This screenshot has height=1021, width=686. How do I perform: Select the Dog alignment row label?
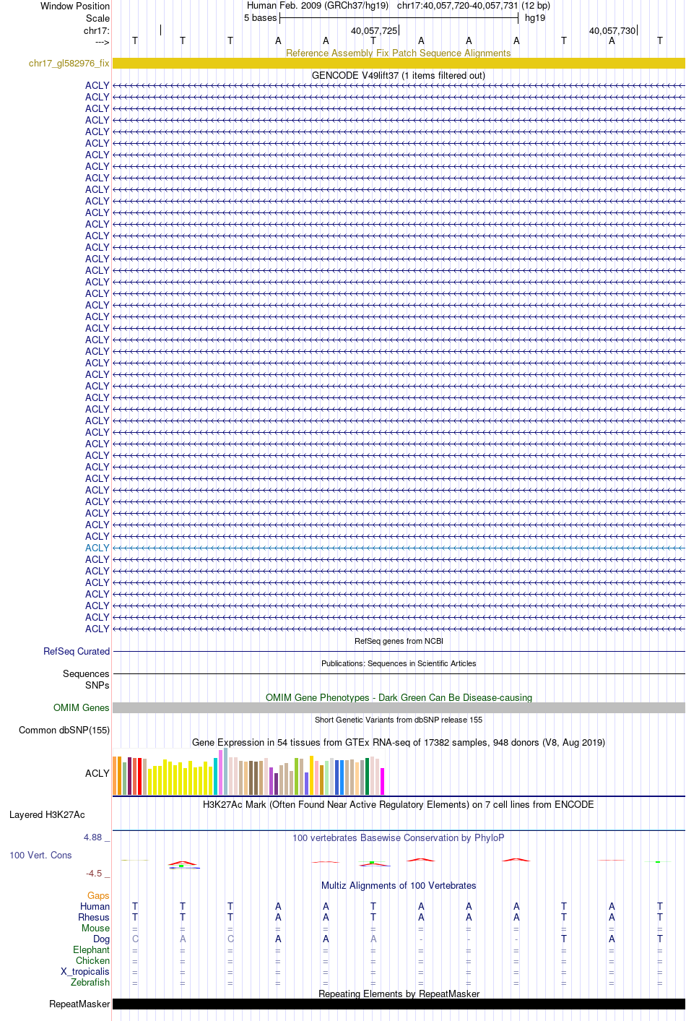(x=102, y=939)
